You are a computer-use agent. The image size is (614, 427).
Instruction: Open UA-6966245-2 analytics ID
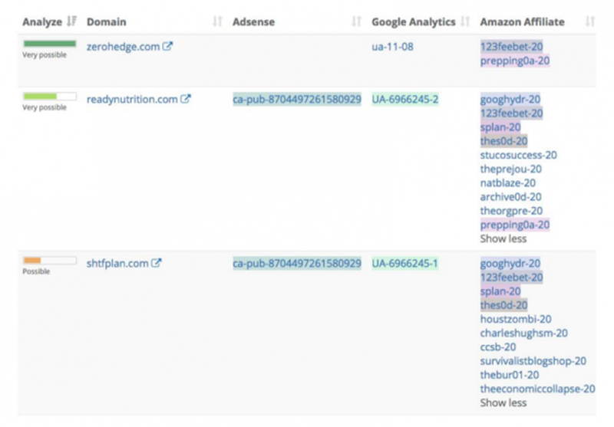click(x=405, y=100)
